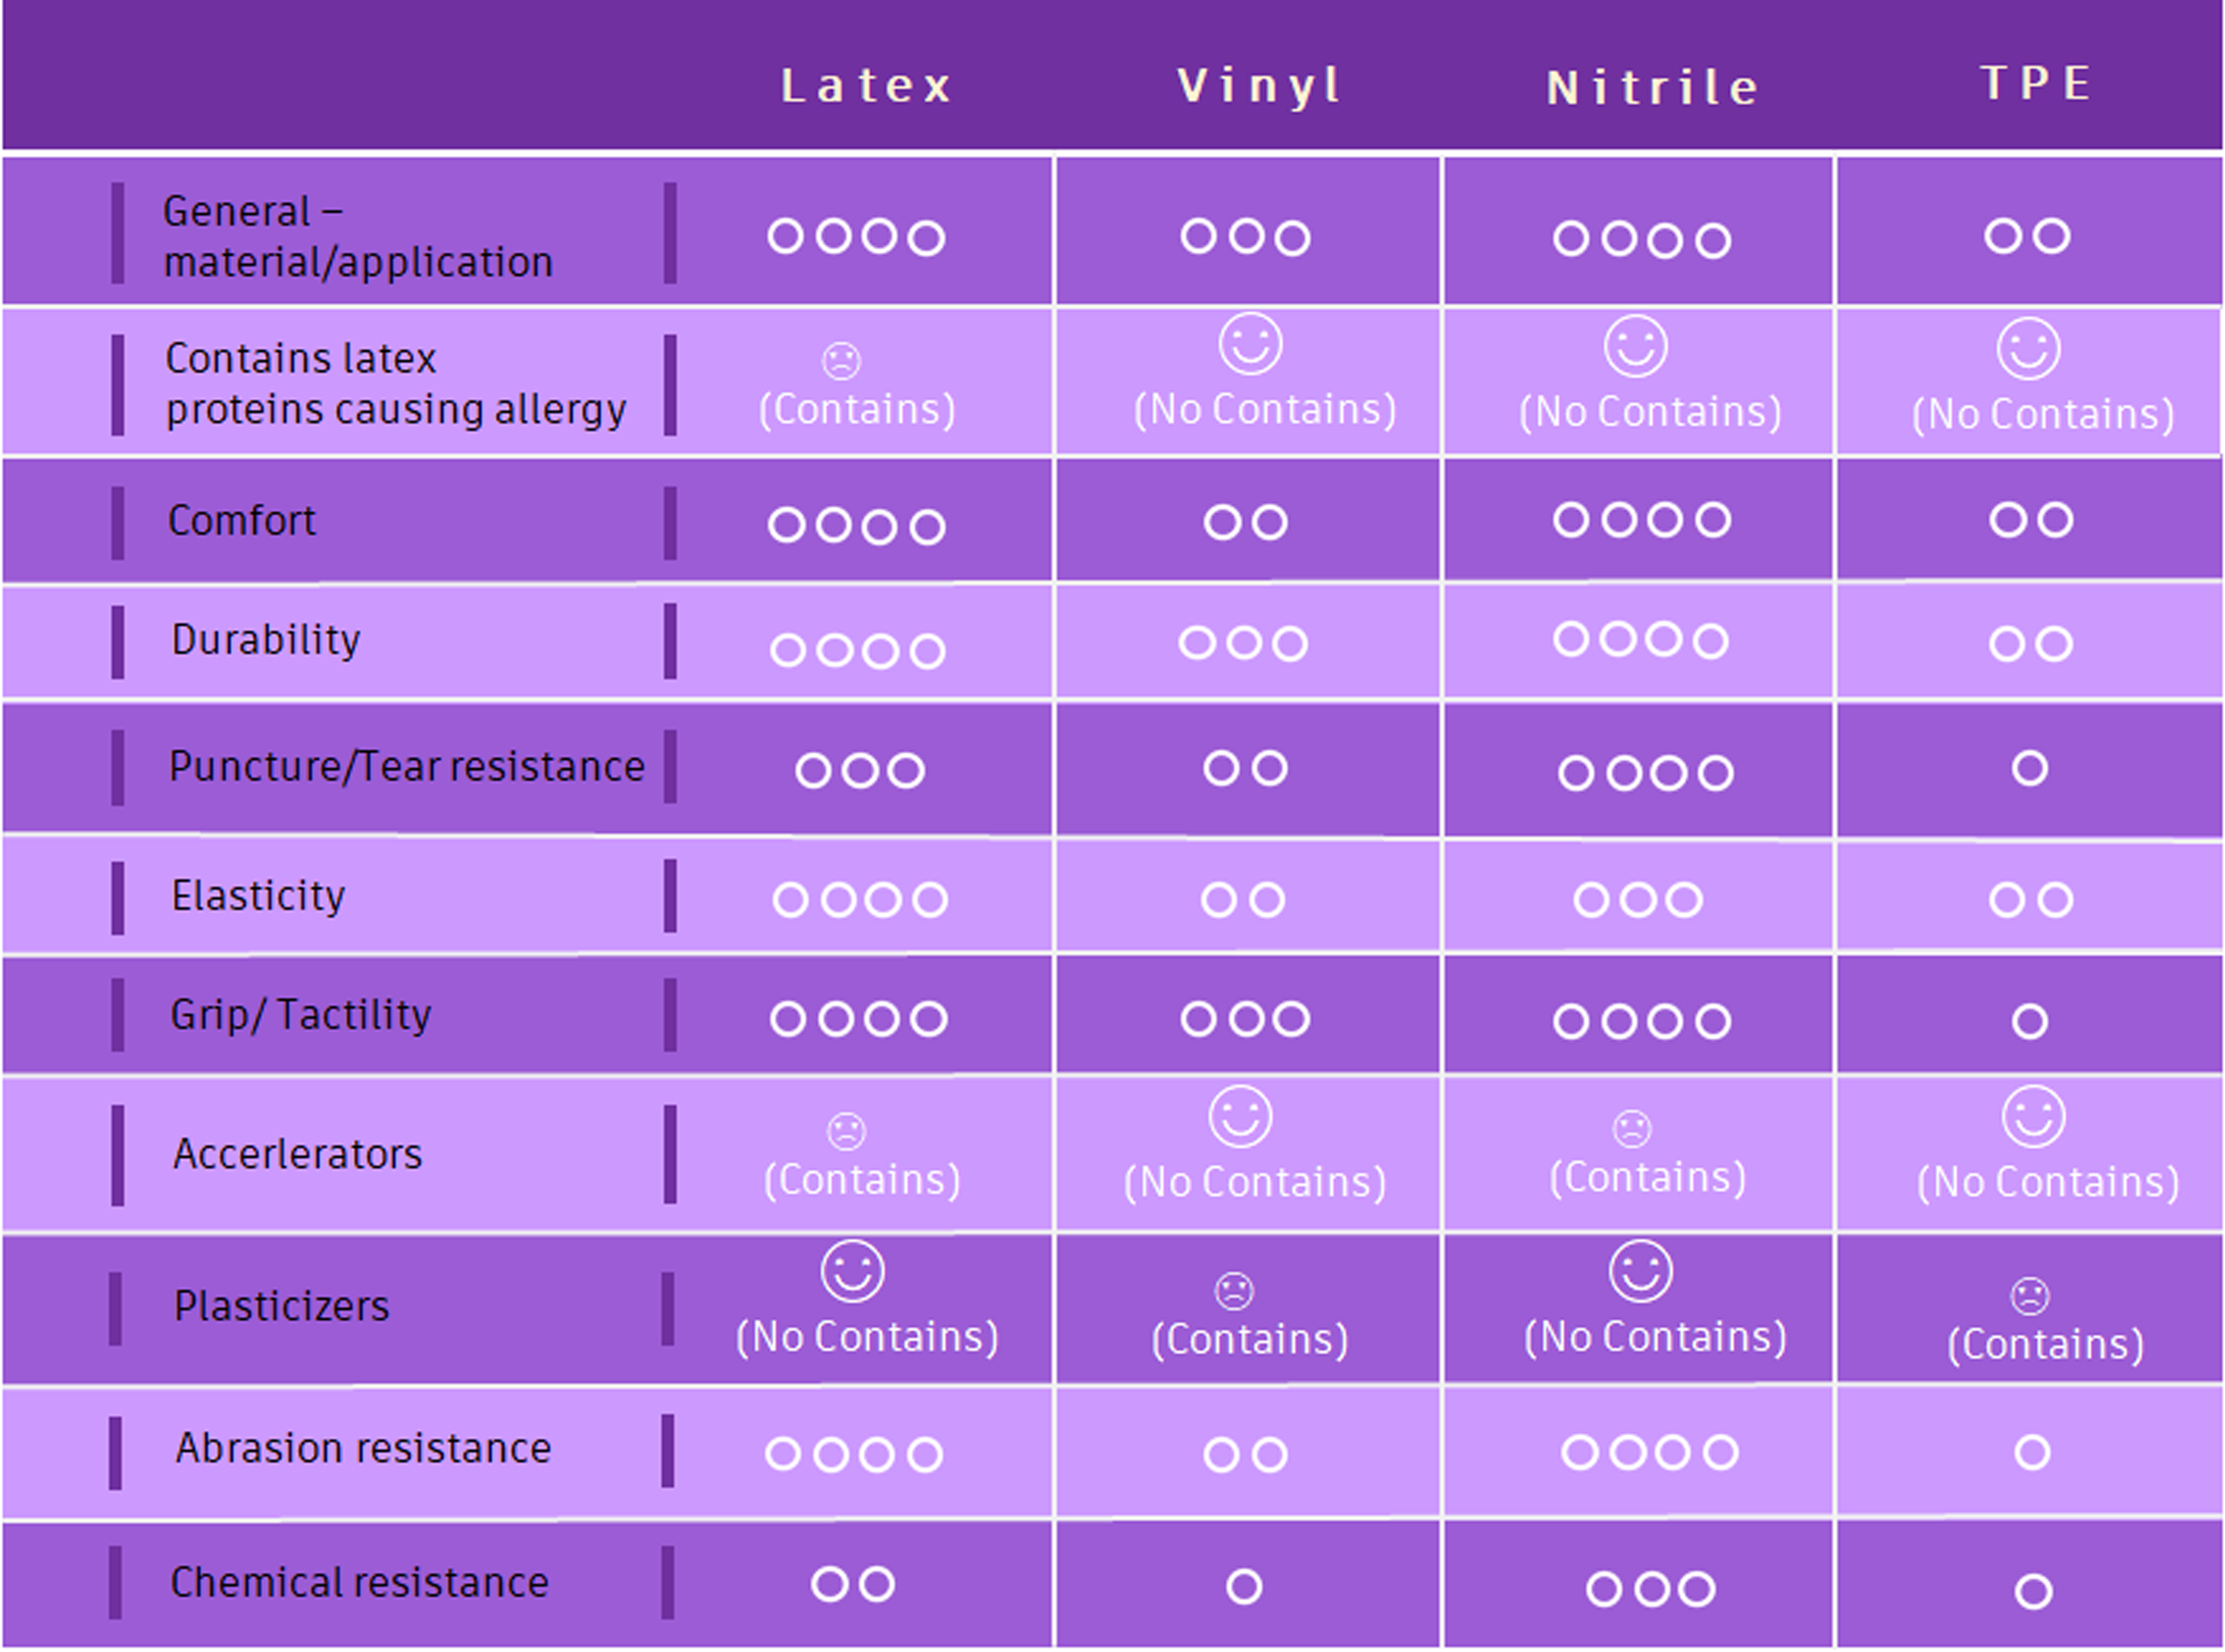The image size is (2225, 1652).
Task: Select Nitrile's smiley in latex proteins row
Action: pyautogui.click(x=1636, y=347)
